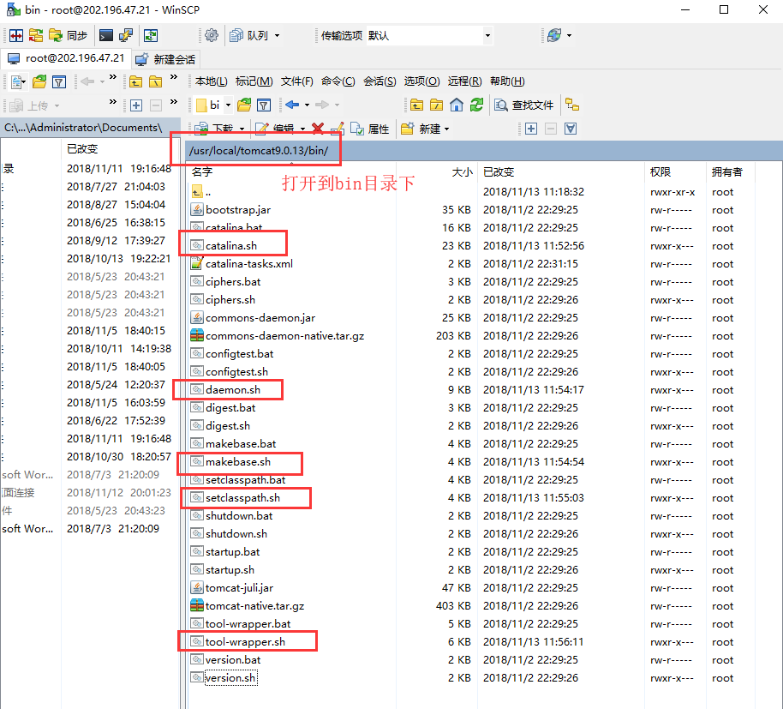The height and width of the screenshot is (709, 783).
Task: Toggle remote directory tree icon
Action: click(x=572, y=105)
